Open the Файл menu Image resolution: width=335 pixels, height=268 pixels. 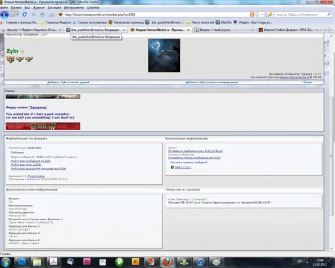tap(4, 8)
